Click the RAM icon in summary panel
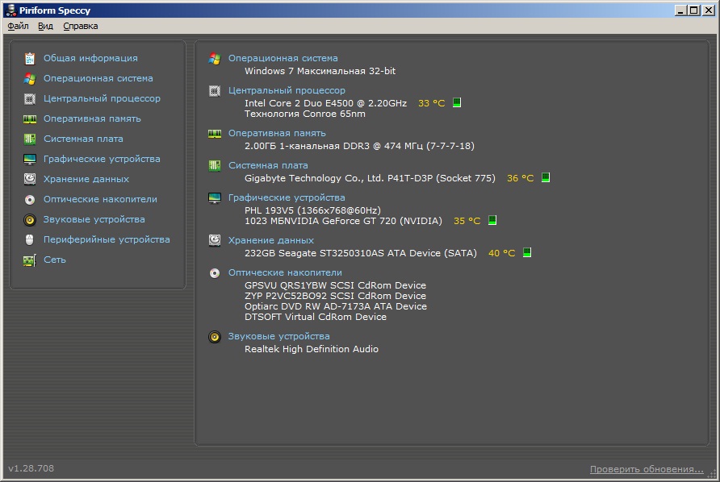Screen dimensions: 720x482 215,134
